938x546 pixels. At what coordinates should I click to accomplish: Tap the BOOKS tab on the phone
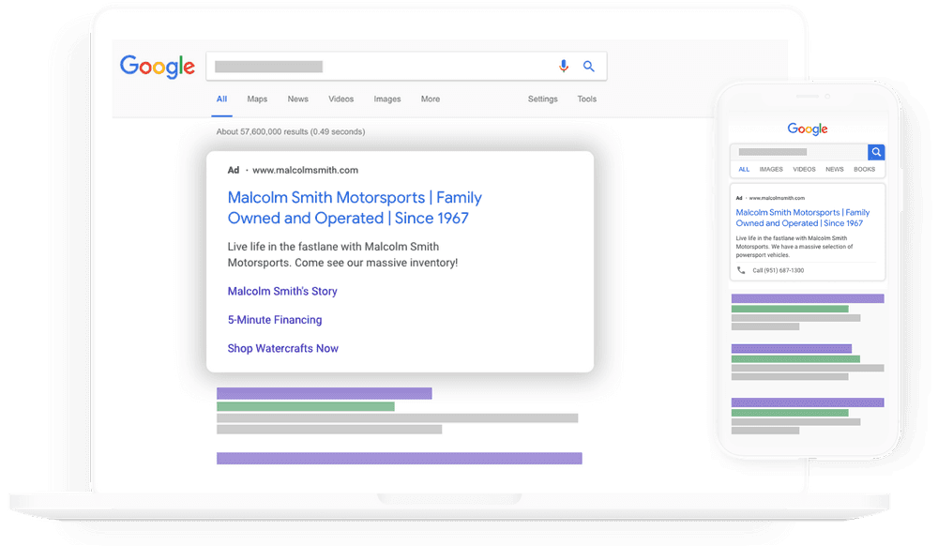click(x=865, y=169)
